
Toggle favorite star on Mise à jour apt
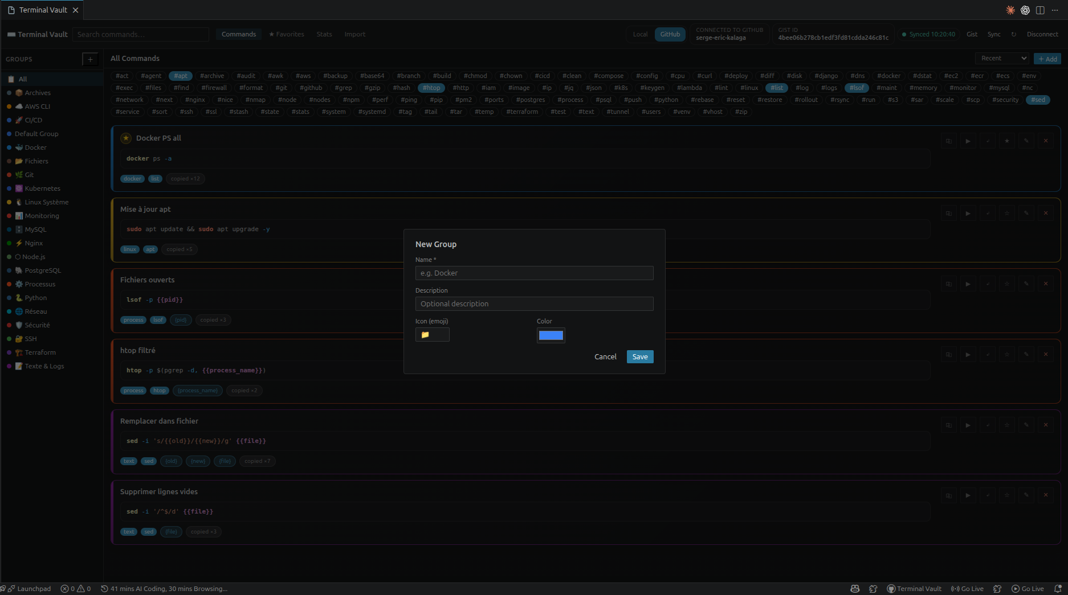click(x=1007, y=213)
